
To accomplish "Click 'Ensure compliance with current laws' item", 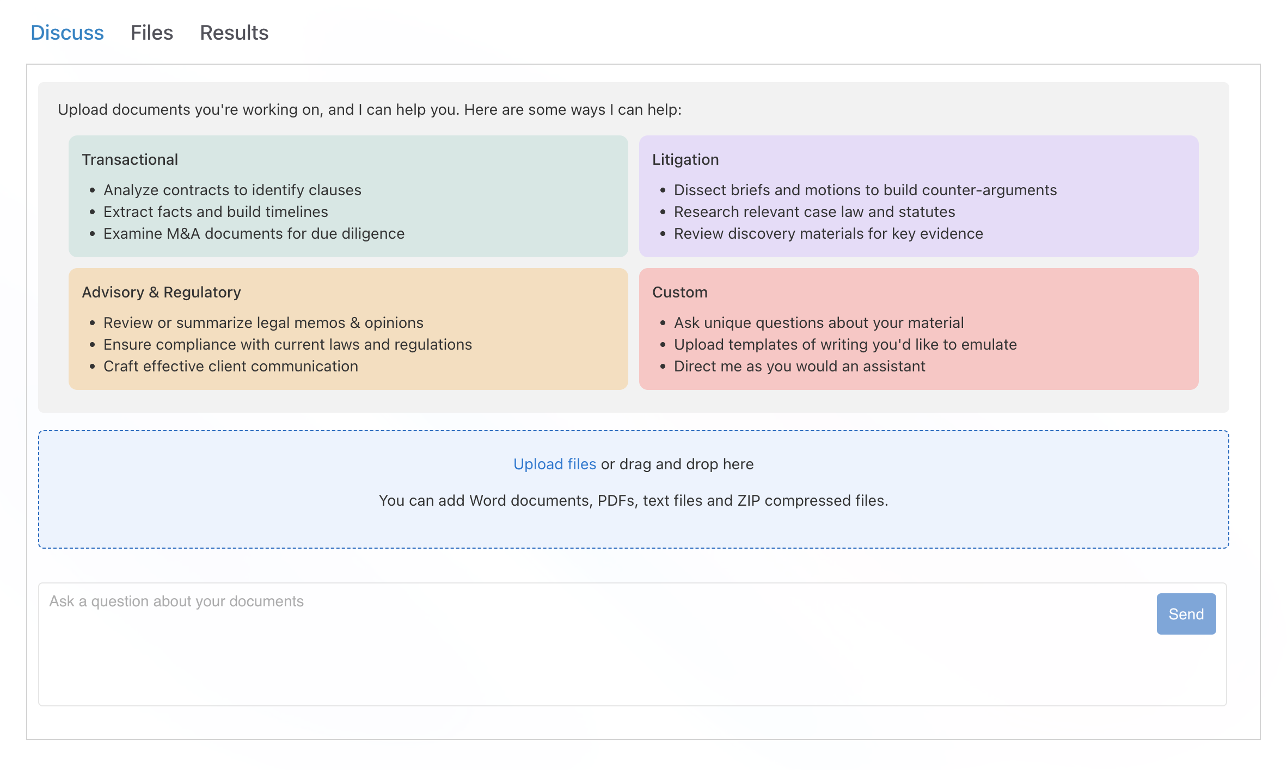I will [287, 344].
